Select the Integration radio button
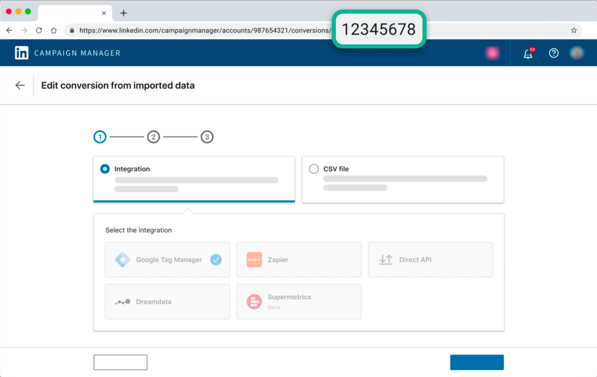 pos(105,169)
